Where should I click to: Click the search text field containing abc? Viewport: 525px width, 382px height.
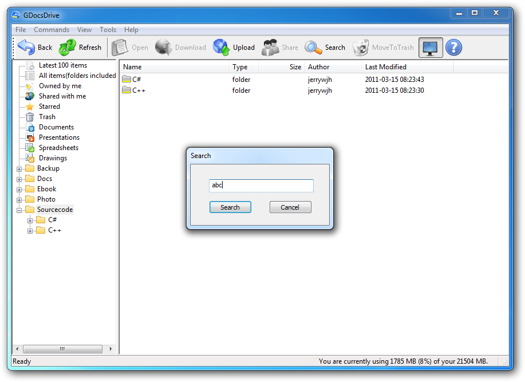click(x=261, y=186)
